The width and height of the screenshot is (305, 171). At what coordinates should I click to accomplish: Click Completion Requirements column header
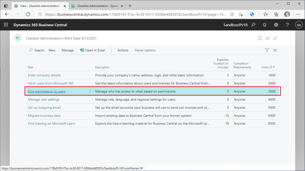click(x=242, y=65)
